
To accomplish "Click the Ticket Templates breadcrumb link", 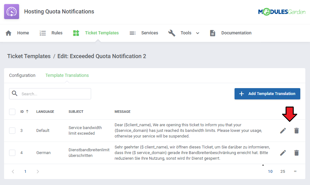I will pyautogui.click(x=29, y=56).
